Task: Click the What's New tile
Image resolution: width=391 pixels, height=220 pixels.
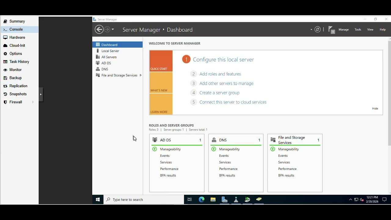Action: pos(161,82)
